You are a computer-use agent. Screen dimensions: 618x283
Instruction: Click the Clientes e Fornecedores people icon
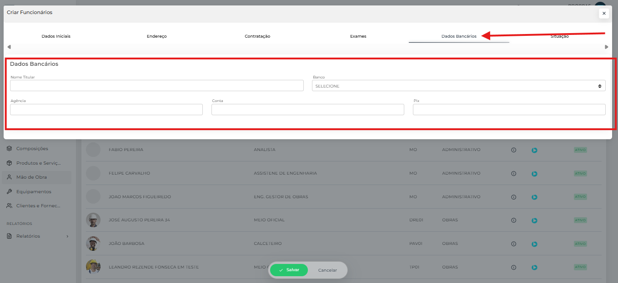coord(9,206)
